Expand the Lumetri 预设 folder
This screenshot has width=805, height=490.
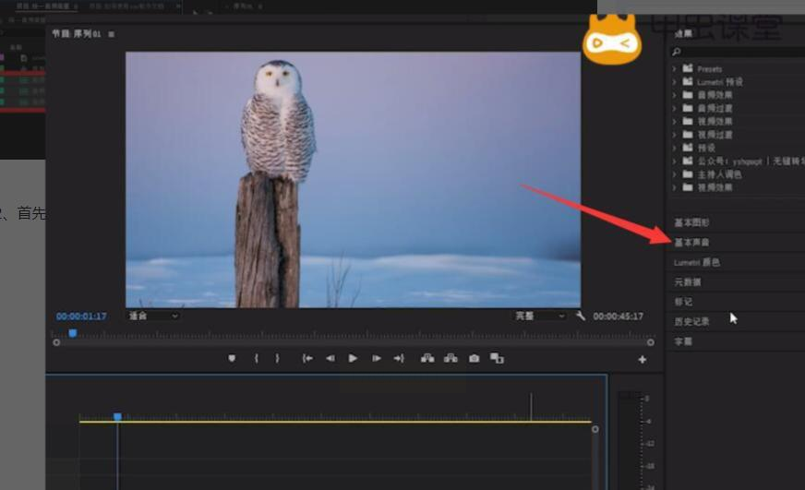coord(675,82)
